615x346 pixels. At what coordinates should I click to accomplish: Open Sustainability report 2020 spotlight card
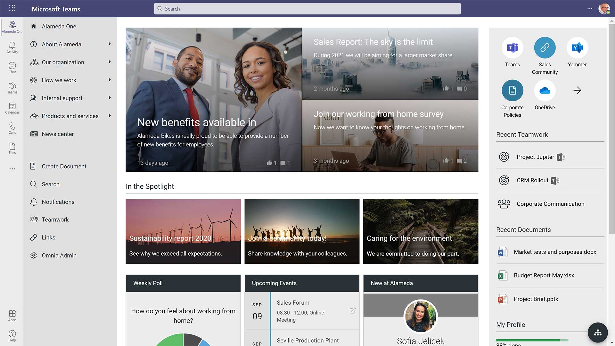pyautogui.click(x=183, y=232)
